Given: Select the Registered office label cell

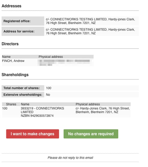Looking at the screenshot, I should pos(23,21).
